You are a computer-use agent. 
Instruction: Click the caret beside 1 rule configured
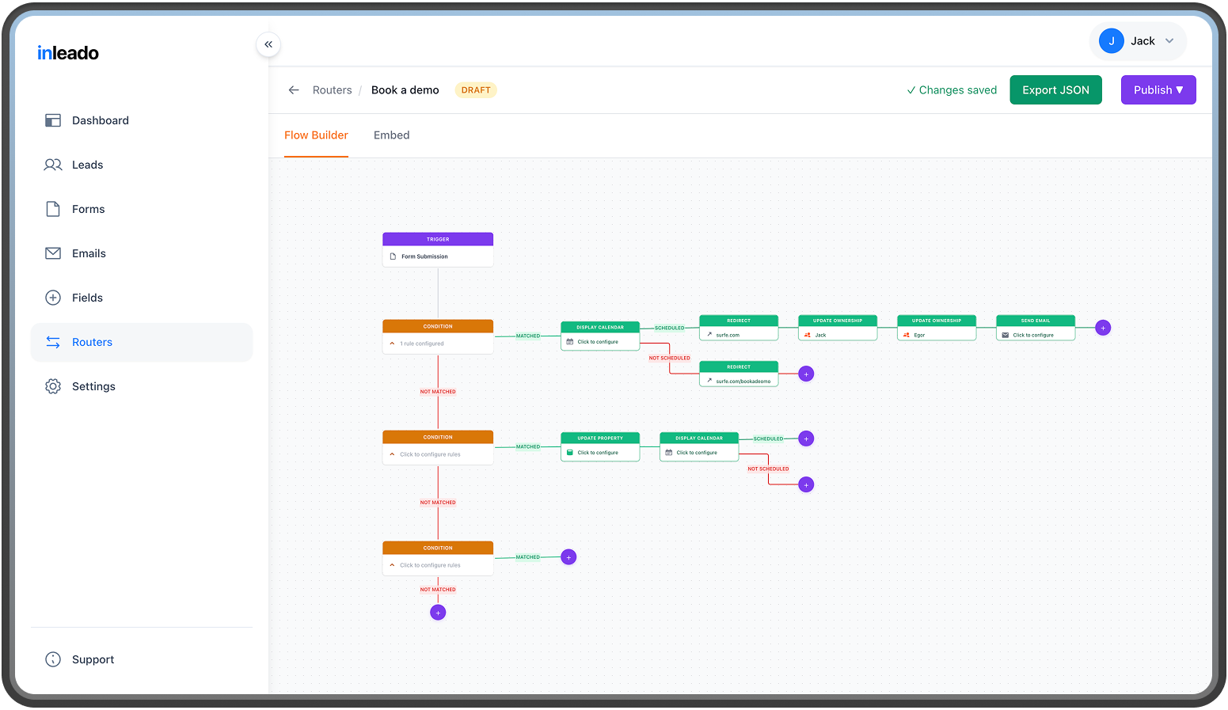pos(392,344)
